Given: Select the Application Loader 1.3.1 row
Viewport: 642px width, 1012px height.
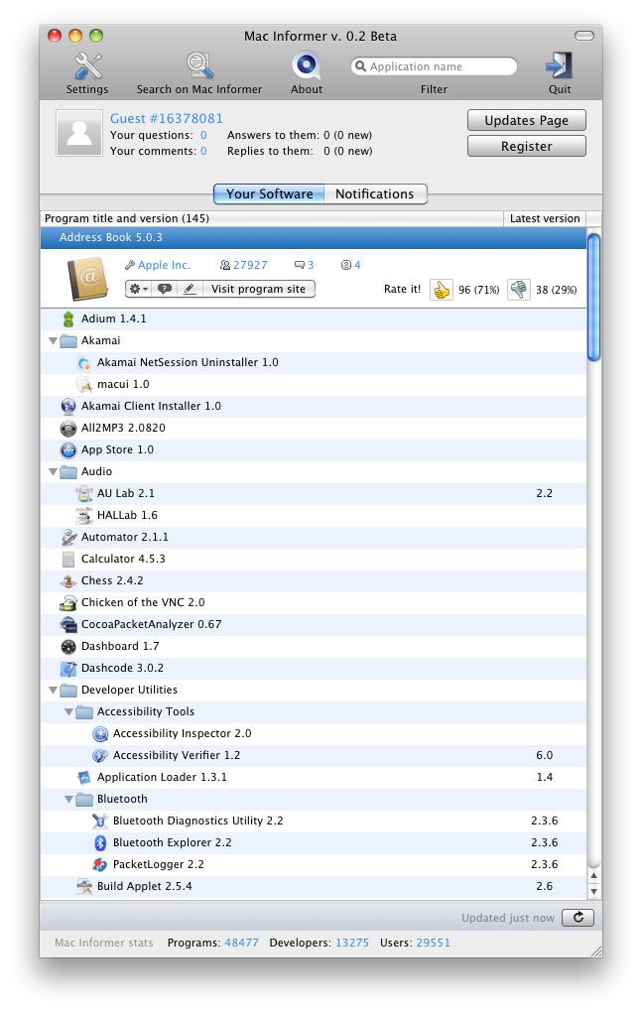Looking at the screenshot, I should (314, 777).
